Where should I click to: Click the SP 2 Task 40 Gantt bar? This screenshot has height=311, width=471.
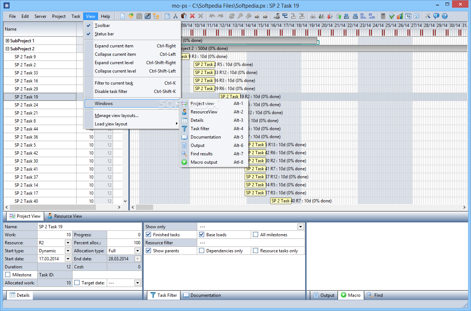click(x=281, y=201)
